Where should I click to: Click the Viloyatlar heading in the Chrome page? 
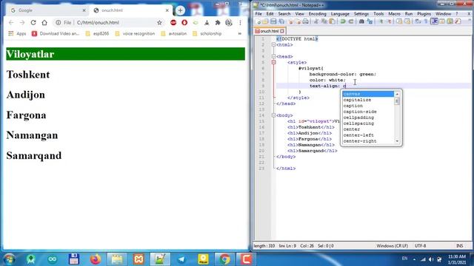(x=125, y=54)
